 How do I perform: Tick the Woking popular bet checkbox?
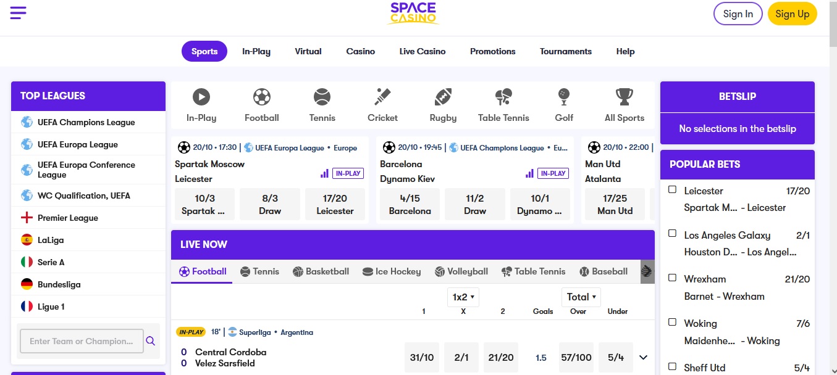tap(673, 322)
